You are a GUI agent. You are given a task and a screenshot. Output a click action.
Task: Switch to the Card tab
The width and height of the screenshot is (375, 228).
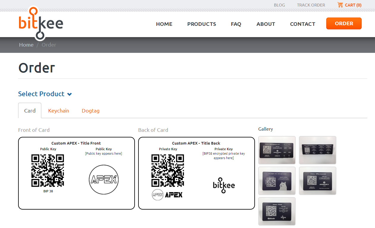coord(30,110)
